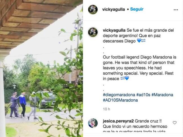Click the English caption paragraph about Maradona
Viewport: 183px width, 137px height.
pyautogui.click(x=140, y=68)
